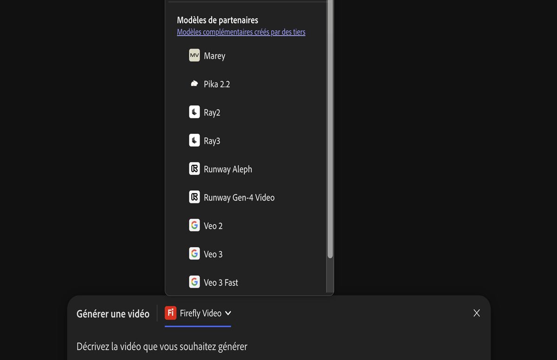The width and height of the screenshot is (557, 360).
Task: Click the Runway icon beside Gen-4 Video
Action: click(x=194, y=197)
